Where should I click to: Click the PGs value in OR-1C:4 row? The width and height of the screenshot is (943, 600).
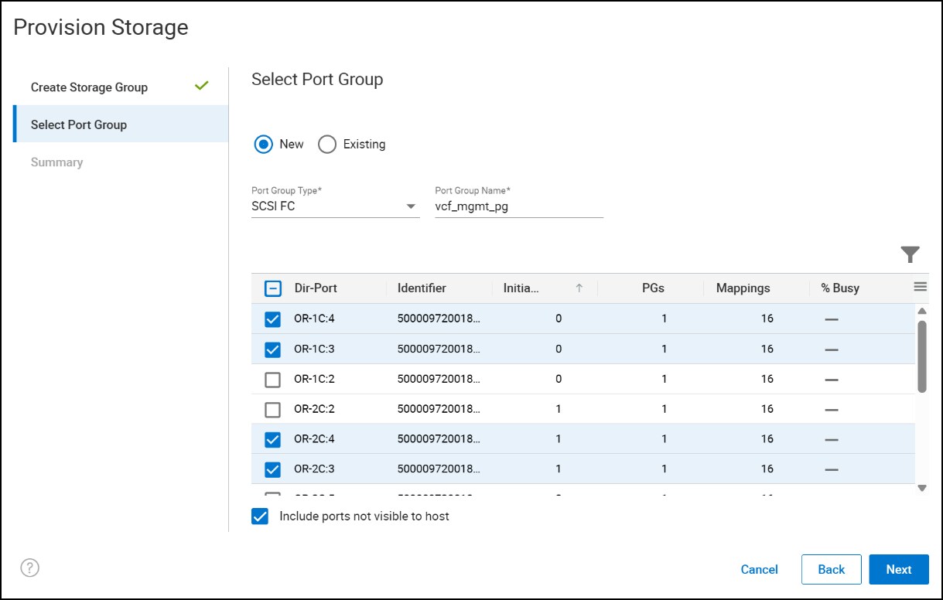tap(664, 319)
